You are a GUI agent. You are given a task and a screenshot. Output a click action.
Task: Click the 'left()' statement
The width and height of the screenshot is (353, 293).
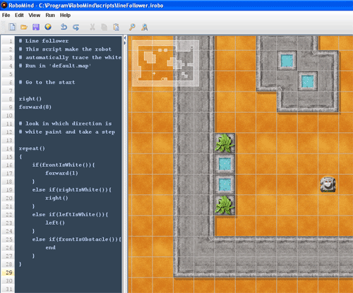[x=55, y=223]
